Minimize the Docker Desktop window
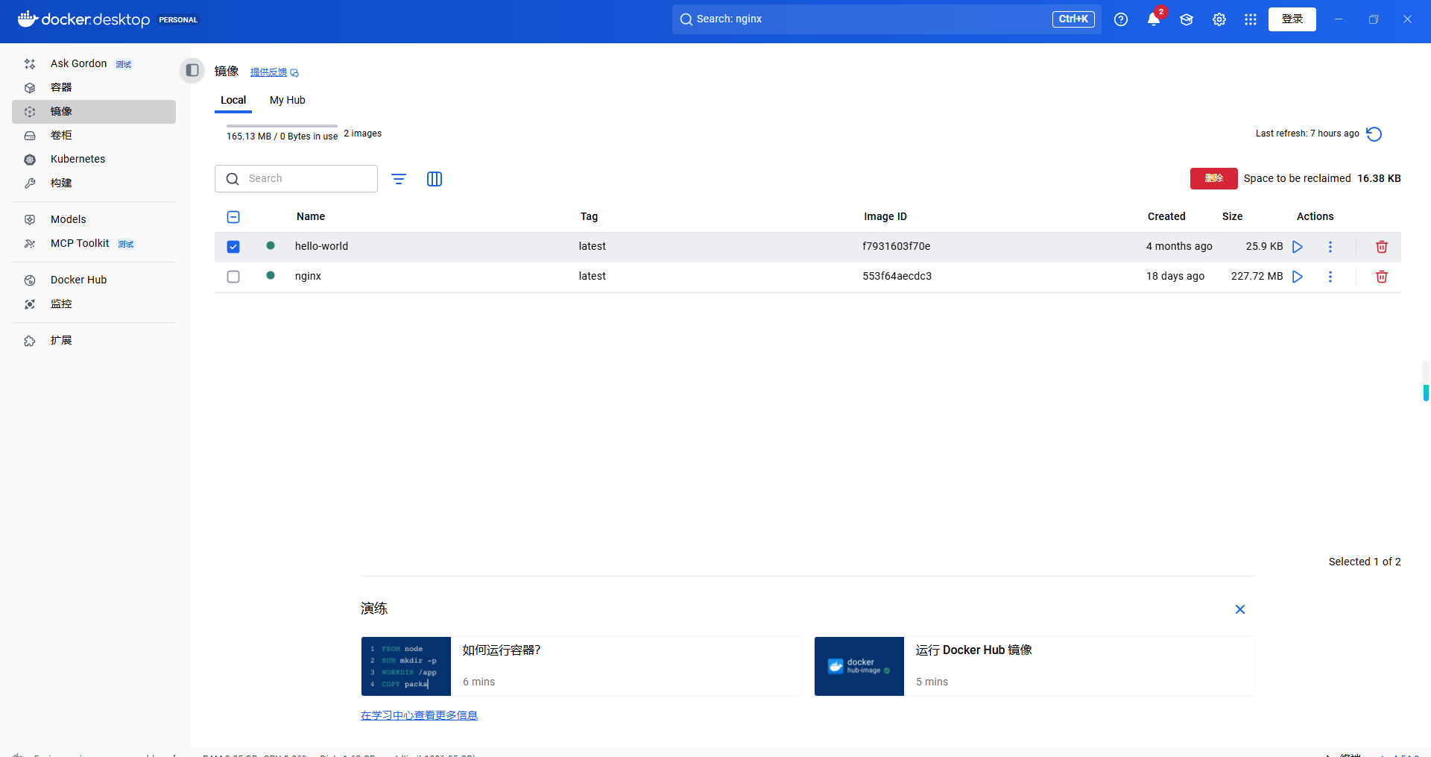Screen dimensions: 1431x757 [x=1339, y=19]
